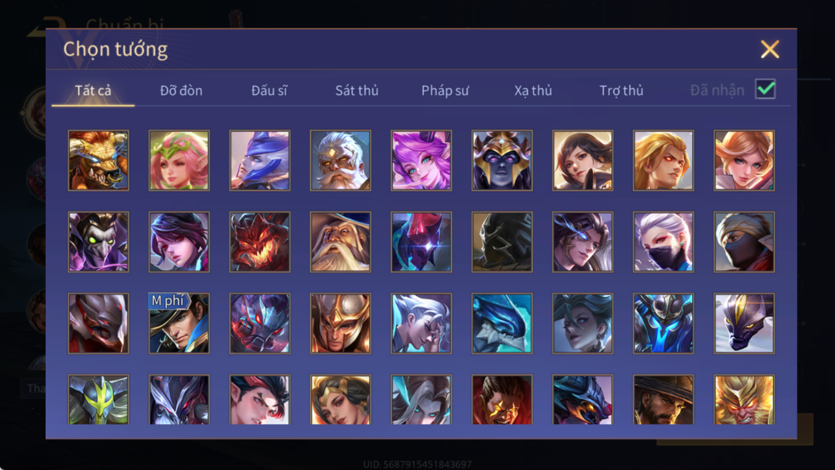Choose the pink-haired hero with green crown
Viewport: 835px width, 470px height.
[x=179, y=161]
